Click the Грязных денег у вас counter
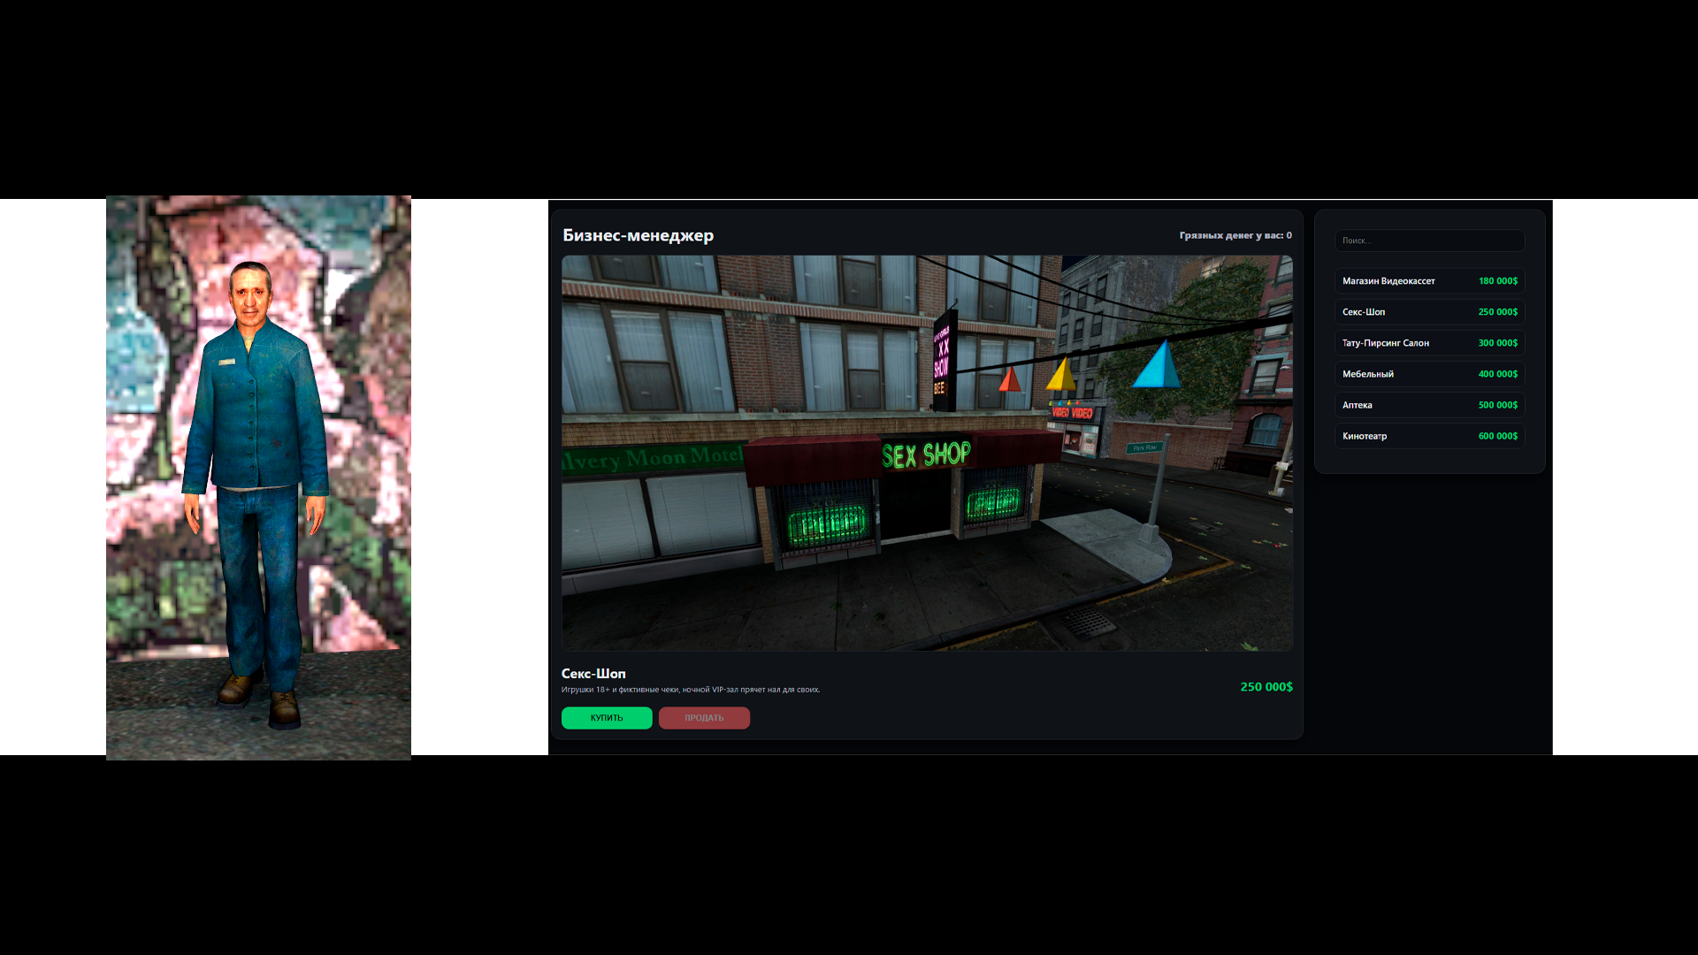Viewport: 1698px width, 955px height. (x=1235, y=235)
